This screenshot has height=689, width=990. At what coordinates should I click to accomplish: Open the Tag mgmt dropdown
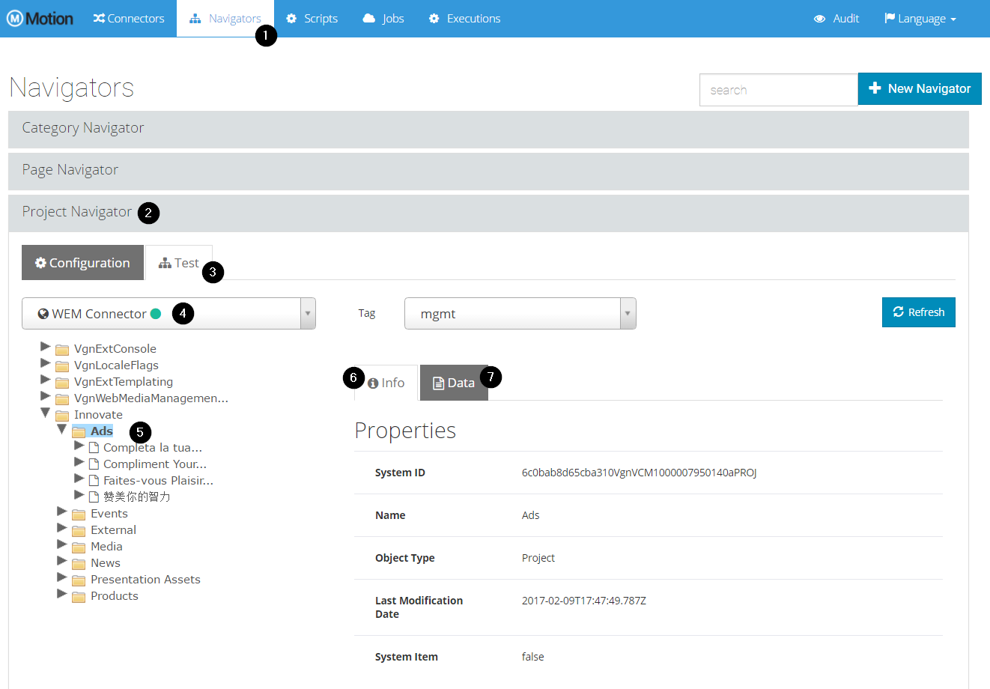tap(520, 314)
